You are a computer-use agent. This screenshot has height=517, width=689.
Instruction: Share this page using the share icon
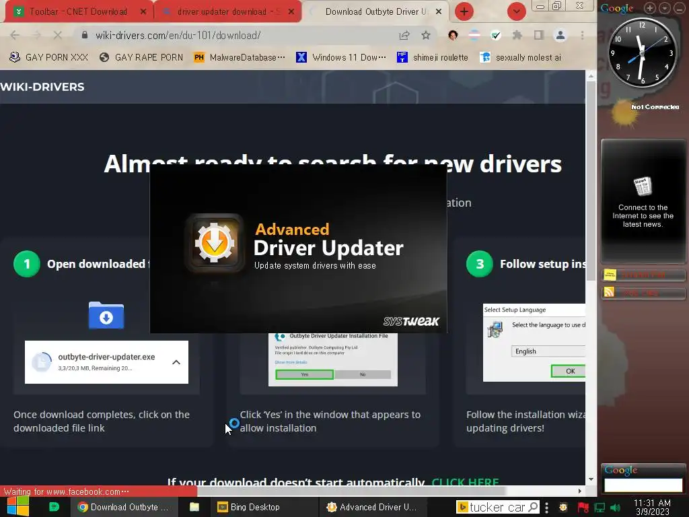[x=404, y=35]
